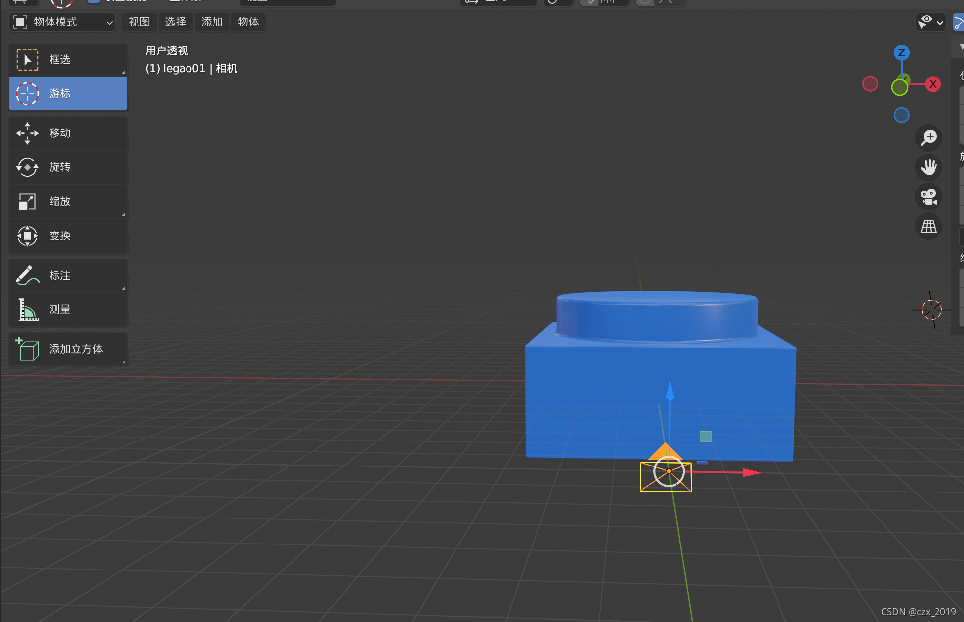Toggle camera view with camera icon

[929, 197]
